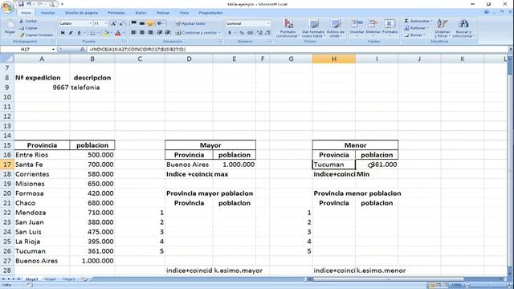The height and width of the screenshot is (289, 514).
Task: Open Ordenar y filtrar menu
Action: click(x=442, y=28)
